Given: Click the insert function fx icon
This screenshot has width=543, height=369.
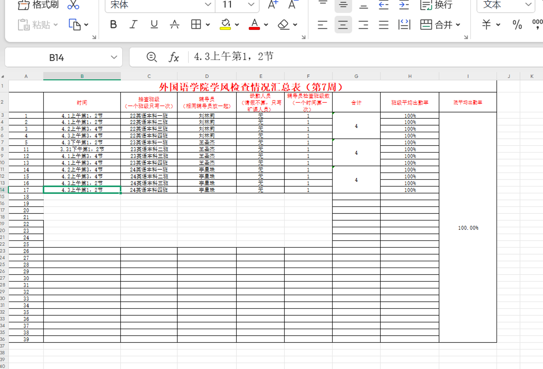Looking at the screenshot, I should tap(174, 57).
